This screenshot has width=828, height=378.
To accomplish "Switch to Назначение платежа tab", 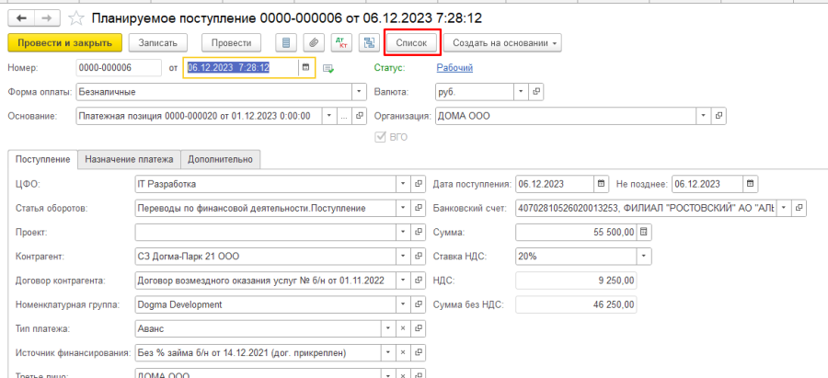I will click(x=129, y=159).
